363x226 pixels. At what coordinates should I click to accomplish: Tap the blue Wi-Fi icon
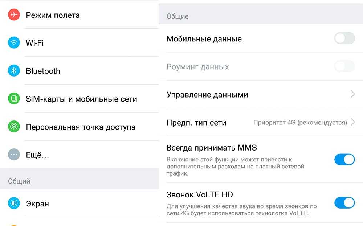point(14,43)
